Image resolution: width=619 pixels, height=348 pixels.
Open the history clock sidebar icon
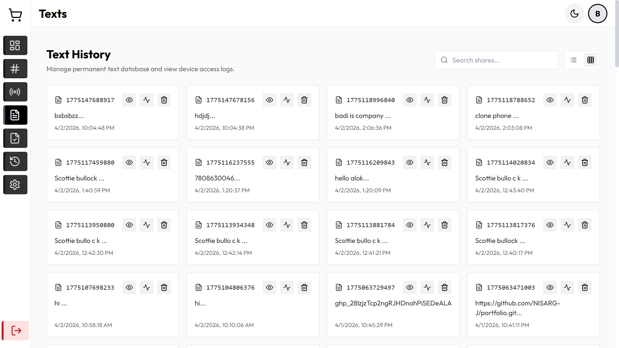pyautogui.click(x=15, y=161)
